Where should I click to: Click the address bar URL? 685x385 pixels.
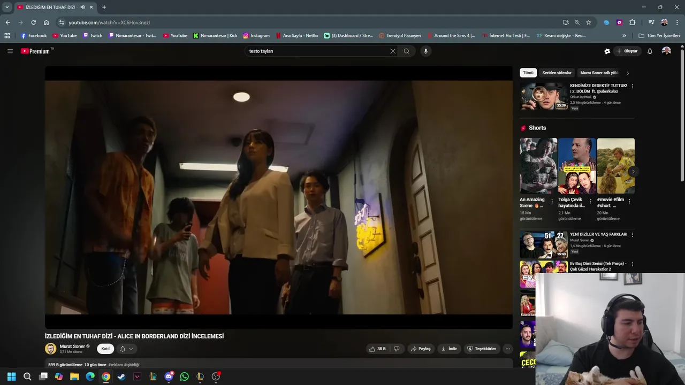pyautogui.click(x=109, y=22)
